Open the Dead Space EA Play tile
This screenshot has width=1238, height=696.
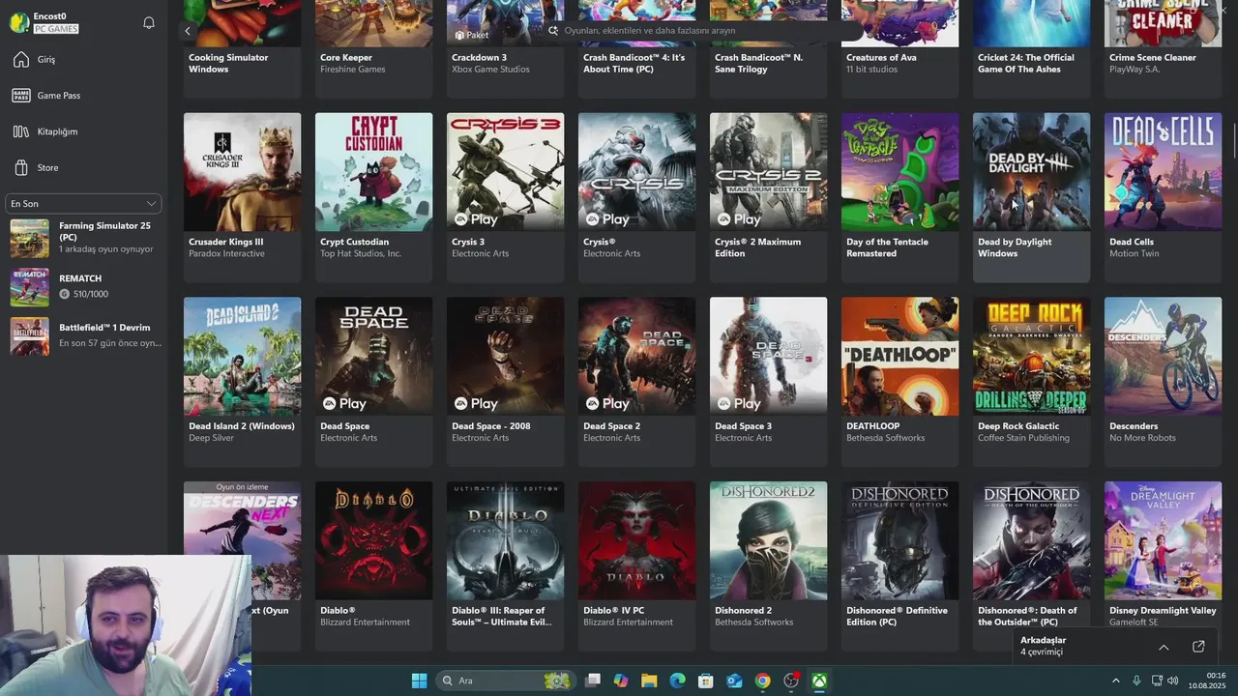click(x=373, y=382)
